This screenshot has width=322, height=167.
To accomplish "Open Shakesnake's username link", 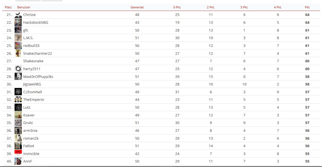I will tap(33, 61).
